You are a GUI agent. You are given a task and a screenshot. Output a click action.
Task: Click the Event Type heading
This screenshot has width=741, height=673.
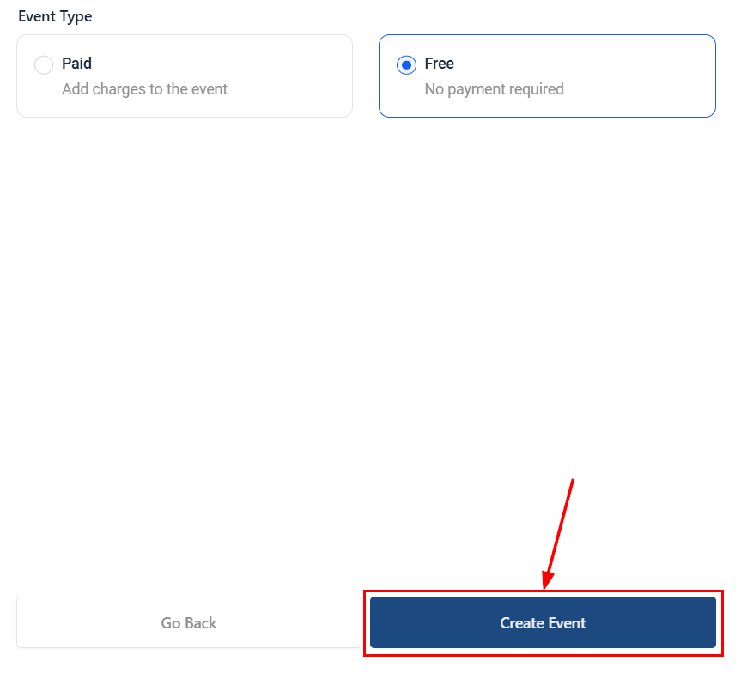point(55,16)
